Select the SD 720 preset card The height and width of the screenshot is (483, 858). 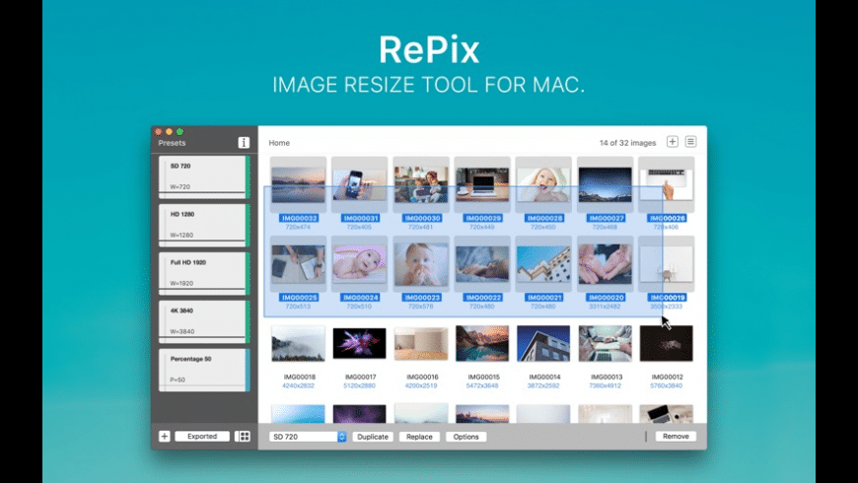[x=204, y=176]
